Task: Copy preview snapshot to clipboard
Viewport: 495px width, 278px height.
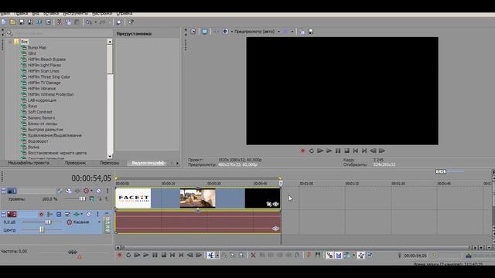Action: [302, 32]
